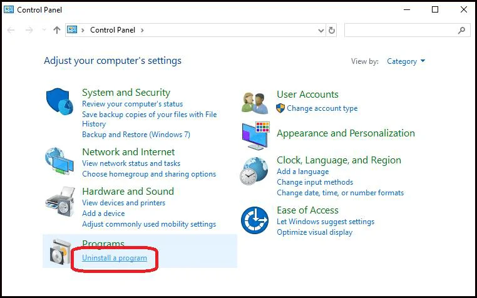Refresh the Control Panel view
Viewport: 477px width, 298px height.
(332, 30)
